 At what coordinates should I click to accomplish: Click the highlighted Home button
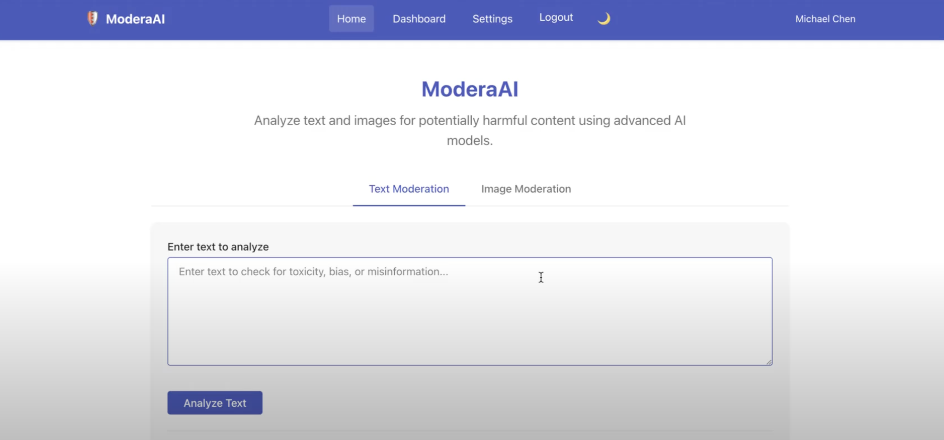(351, 18)
